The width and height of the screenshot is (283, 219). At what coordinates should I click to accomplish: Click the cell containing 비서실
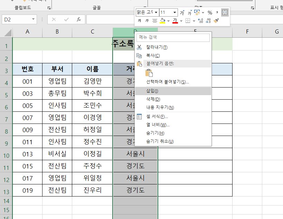click(57, 154)
